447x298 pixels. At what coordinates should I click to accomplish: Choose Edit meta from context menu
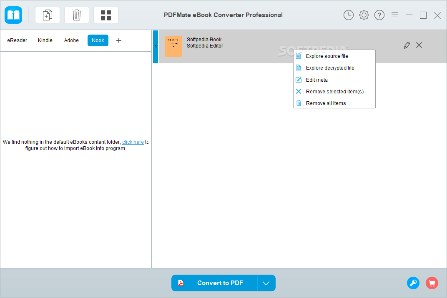tap(334, 80)
